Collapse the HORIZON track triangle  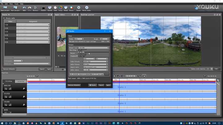pyautogui.click(x=3, y=84)
